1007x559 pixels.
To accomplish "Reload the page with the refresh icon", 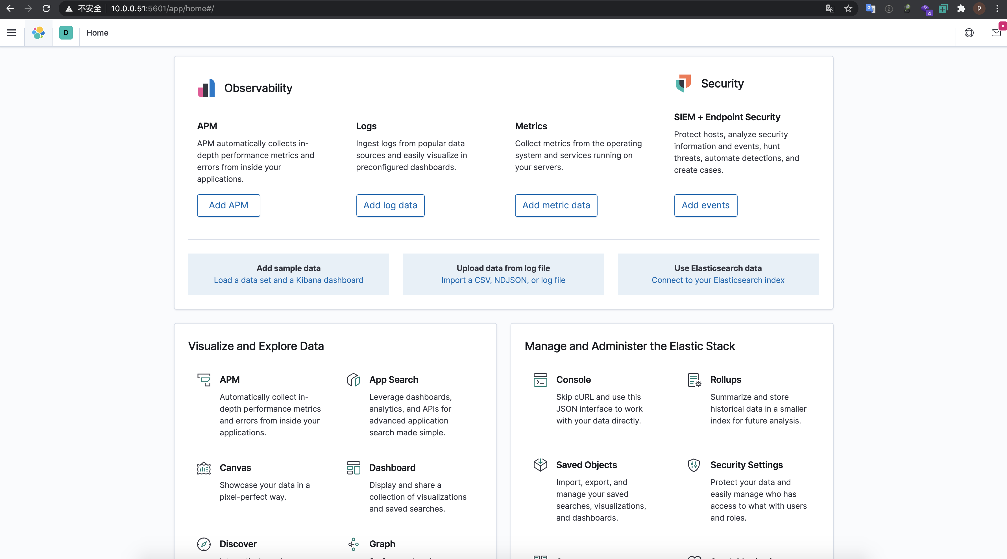I will click(47, 8).
